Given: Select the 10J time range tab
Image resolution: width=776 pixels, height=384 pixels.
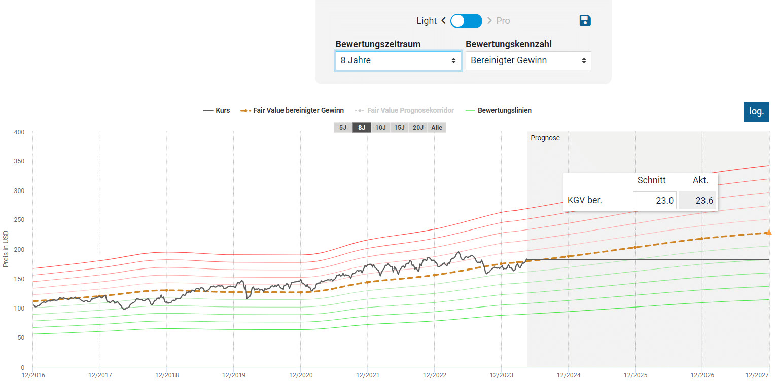Looking at the screenshot, I should point(380,128).
